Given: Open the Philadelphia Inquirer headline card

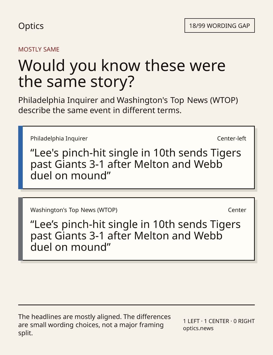Looking at the screenshot, I should (136, 157).
